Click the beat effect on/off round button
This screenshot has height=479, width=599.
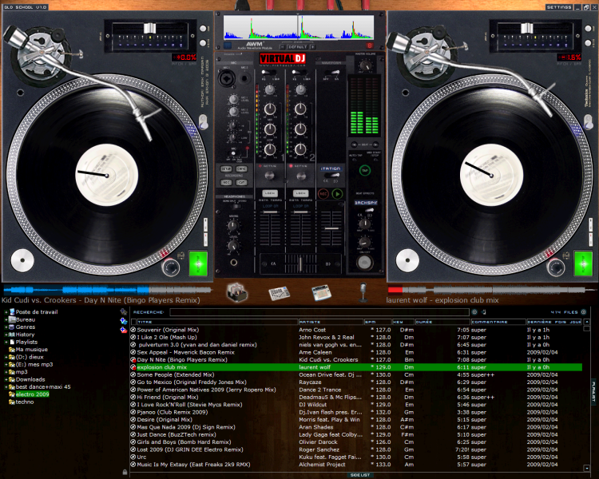click(x=364, y=263)
